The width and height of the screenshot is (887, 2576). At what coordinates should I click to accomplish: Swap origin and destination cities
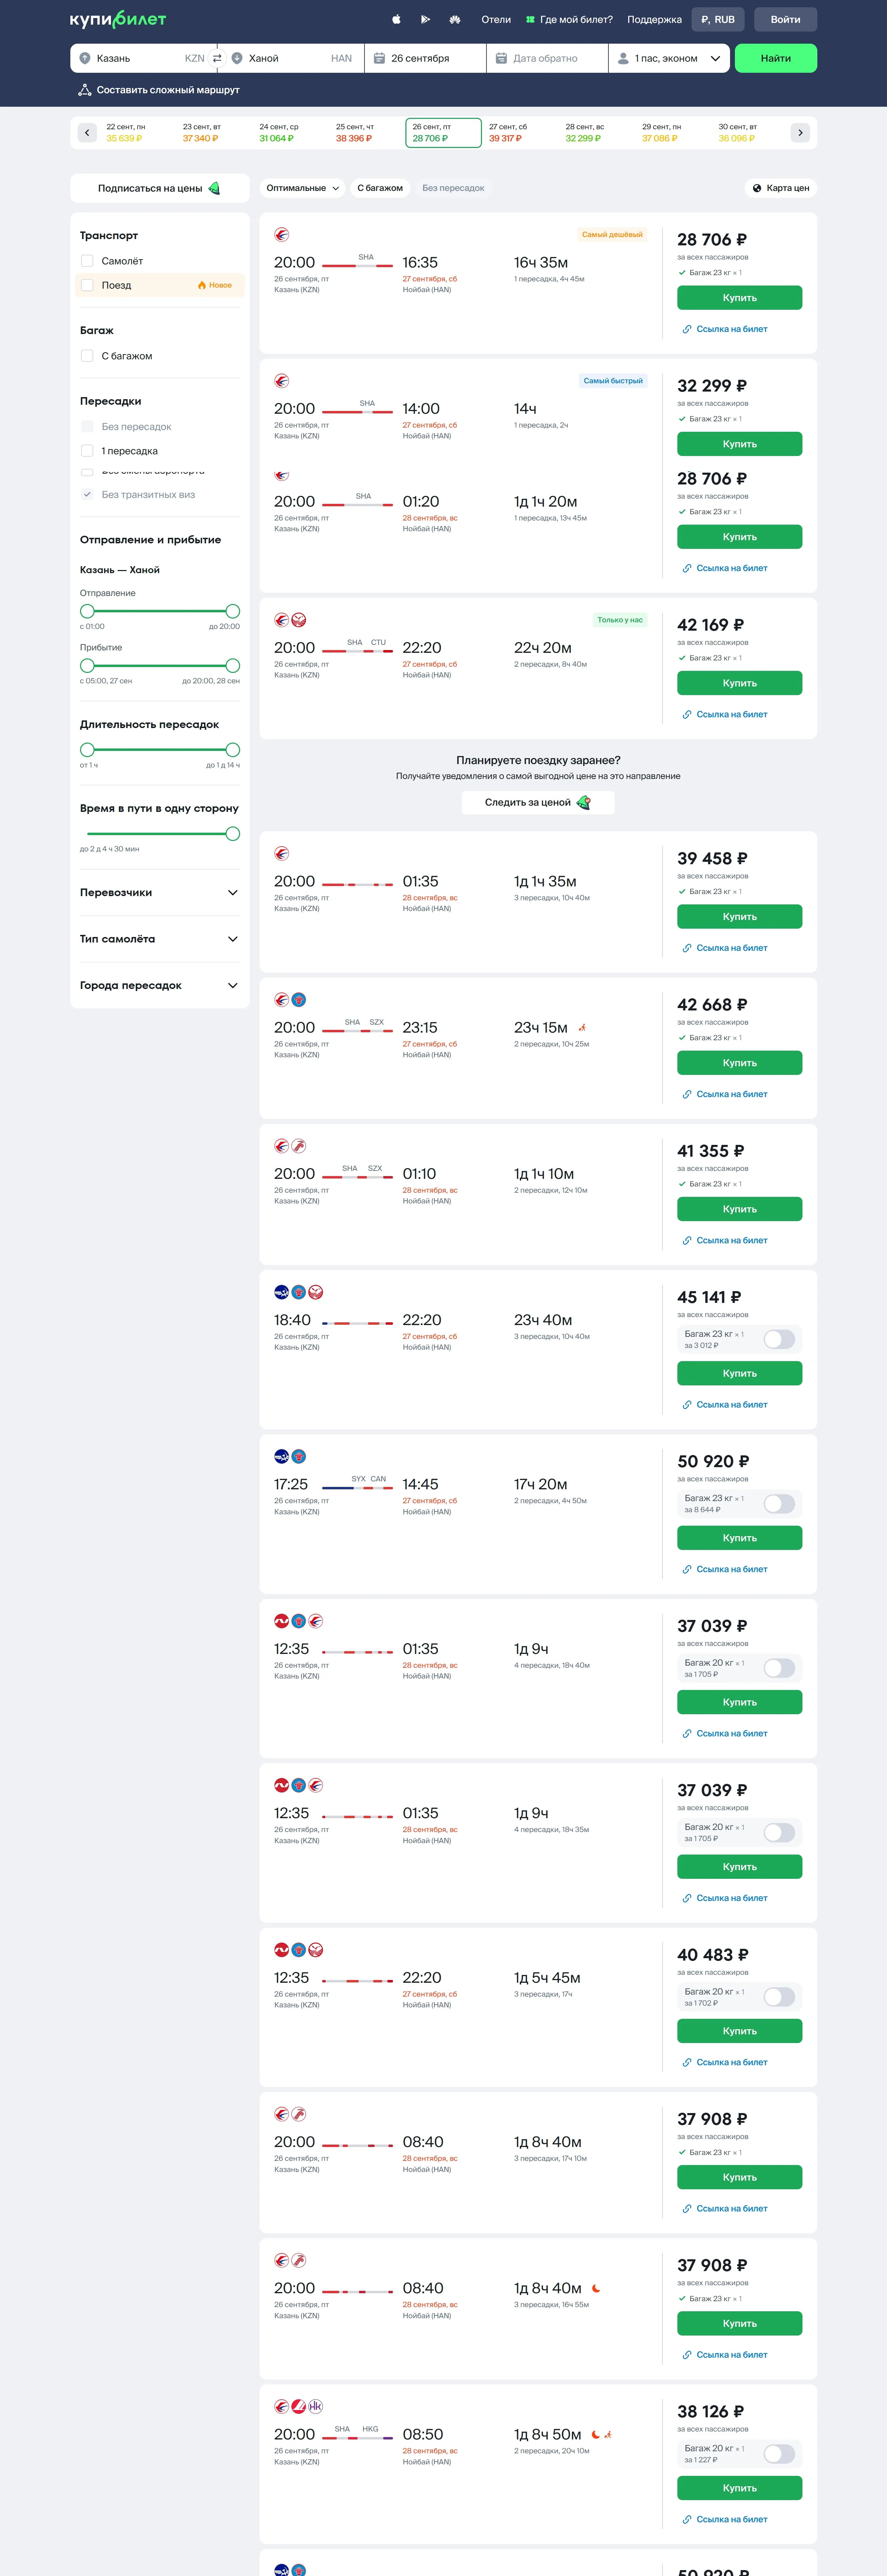[x=217, y=58]
